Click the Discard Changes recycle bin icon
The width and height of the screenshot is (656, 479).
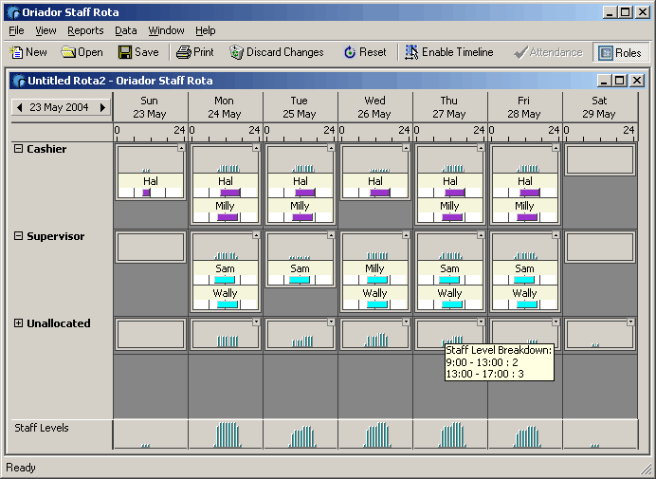click(x=236, y=52)
